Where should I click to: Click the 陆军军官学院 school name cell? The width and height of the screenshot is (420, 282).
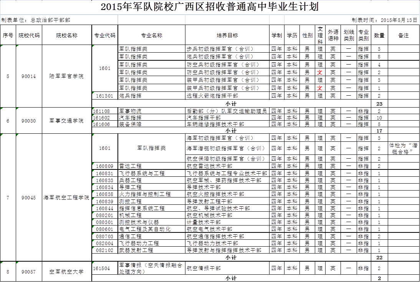pos(67,76)
